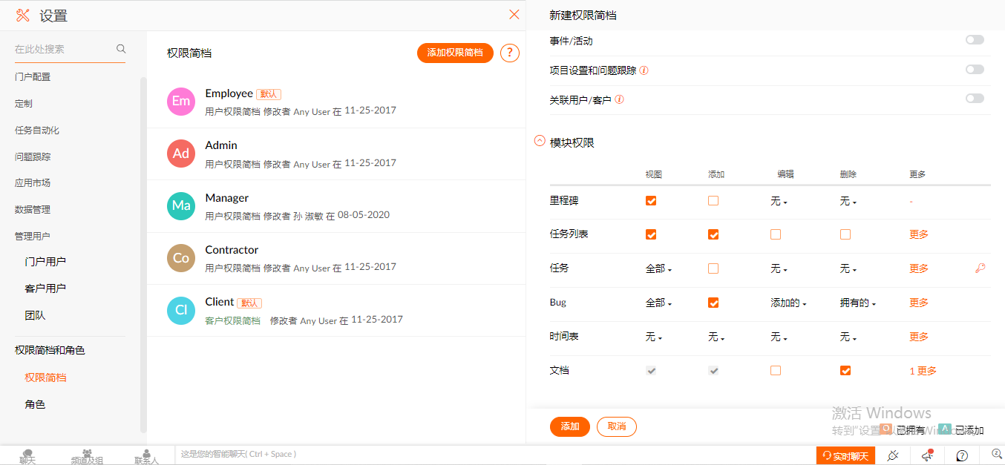Open the 聊天 chat icon in bottom bar
Viewport: 1005px width, 465px height.
point(27,455)
